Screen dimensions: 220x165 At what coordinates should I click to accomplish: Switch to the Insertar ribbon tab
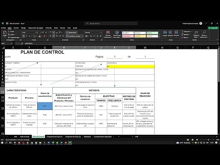point(16,28)
